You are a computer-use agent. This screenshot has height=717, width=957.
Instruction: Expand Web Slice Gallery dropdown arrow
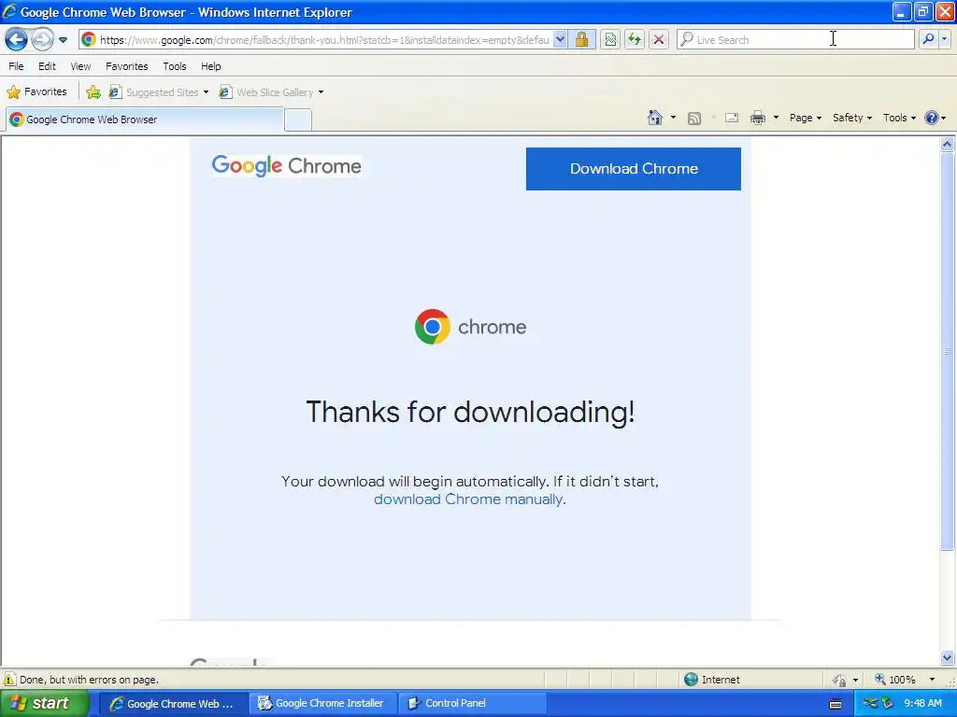[321, 92]
